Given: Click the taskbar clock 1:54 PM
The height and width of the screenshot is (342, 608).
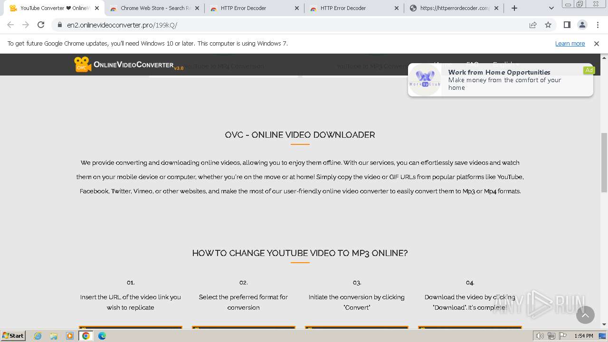Looking at the screenshot, I should (584, 336).
